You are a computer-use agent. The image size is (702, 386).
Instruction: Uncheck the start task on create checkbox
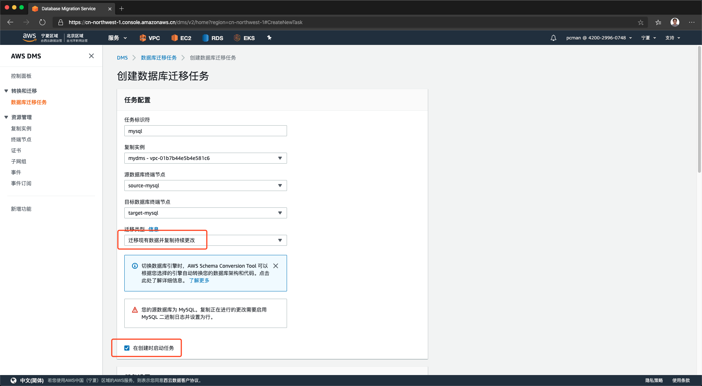click(127, 348)
